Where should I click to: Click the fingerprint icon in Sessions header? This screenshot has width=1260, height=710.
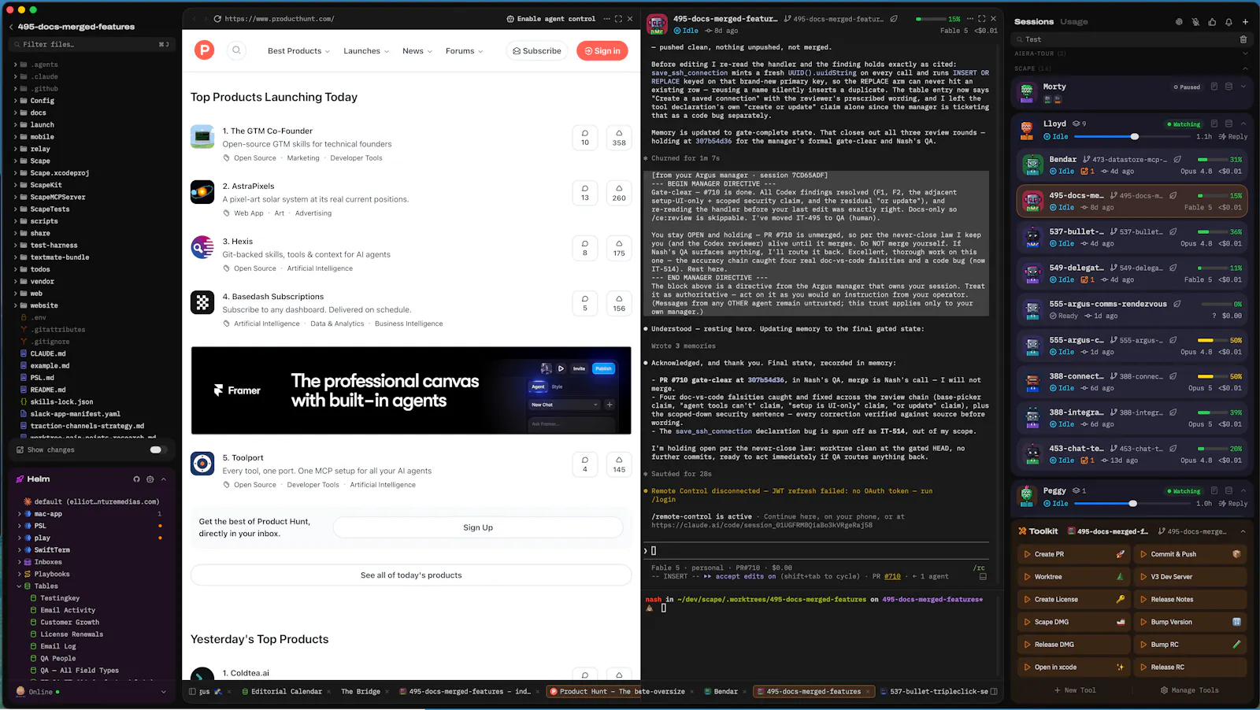click(x=1179, y=22)
